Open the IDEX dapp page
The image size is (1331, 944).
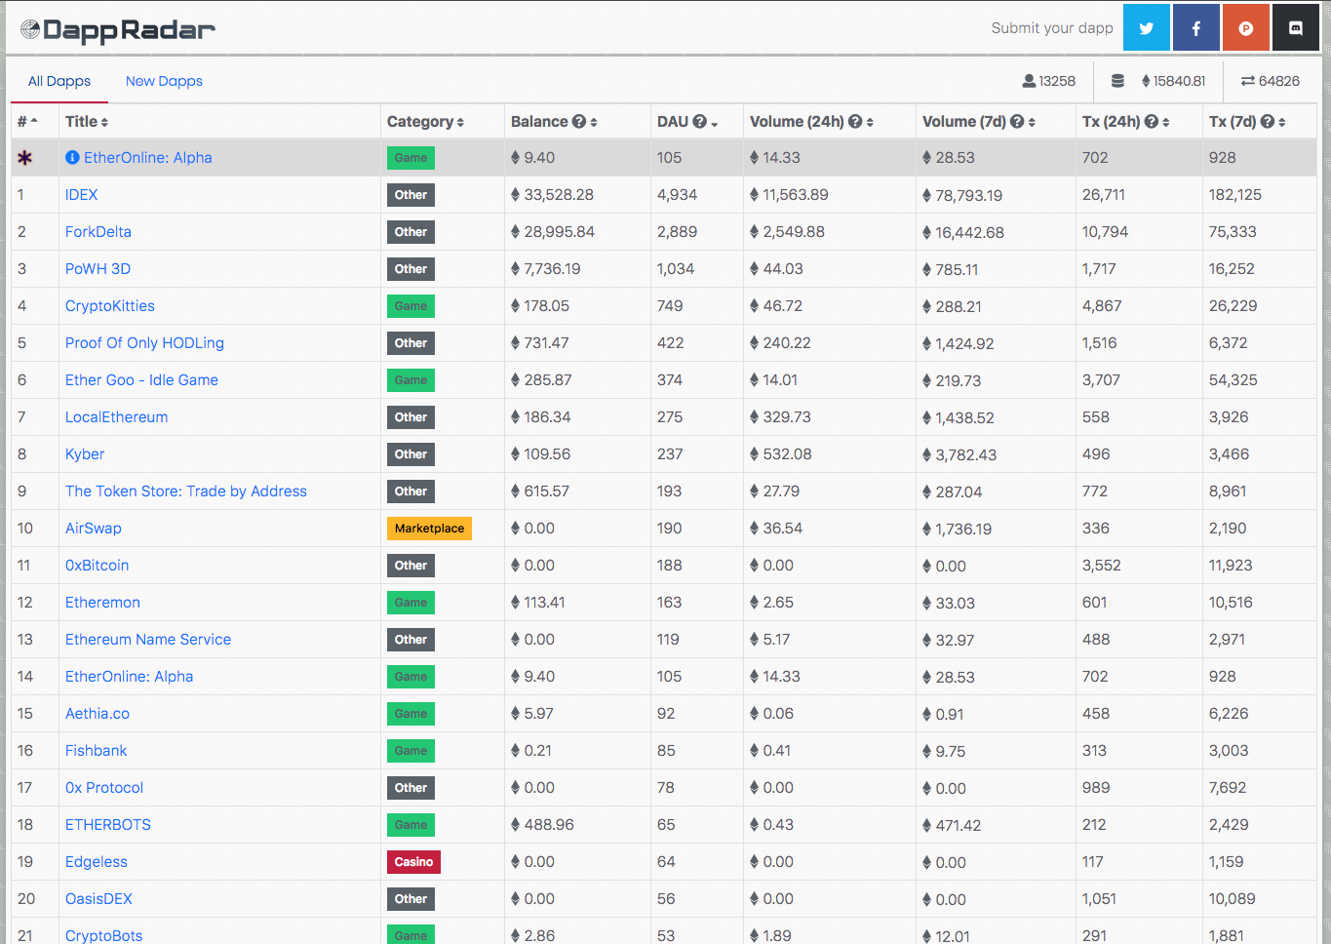point(82,194)
